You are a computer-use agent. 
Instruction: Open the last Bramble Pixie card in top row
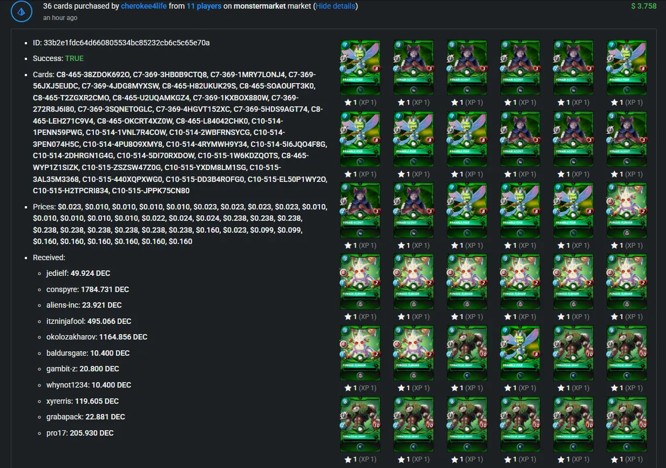click(x=627, y=67)
